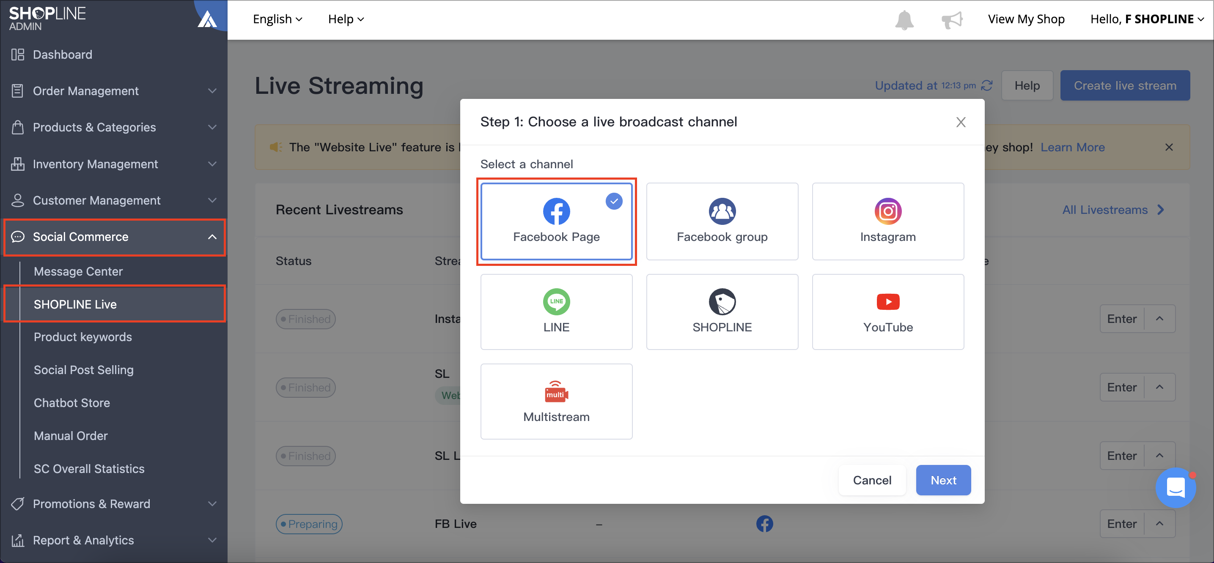Click the Cancel button
Viewport: 1214px width, 563px height.
point(872,480)
